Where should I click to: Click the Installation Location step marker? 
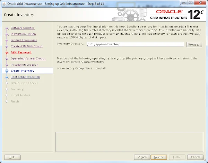pyautogui.click(x=7, y=65)
